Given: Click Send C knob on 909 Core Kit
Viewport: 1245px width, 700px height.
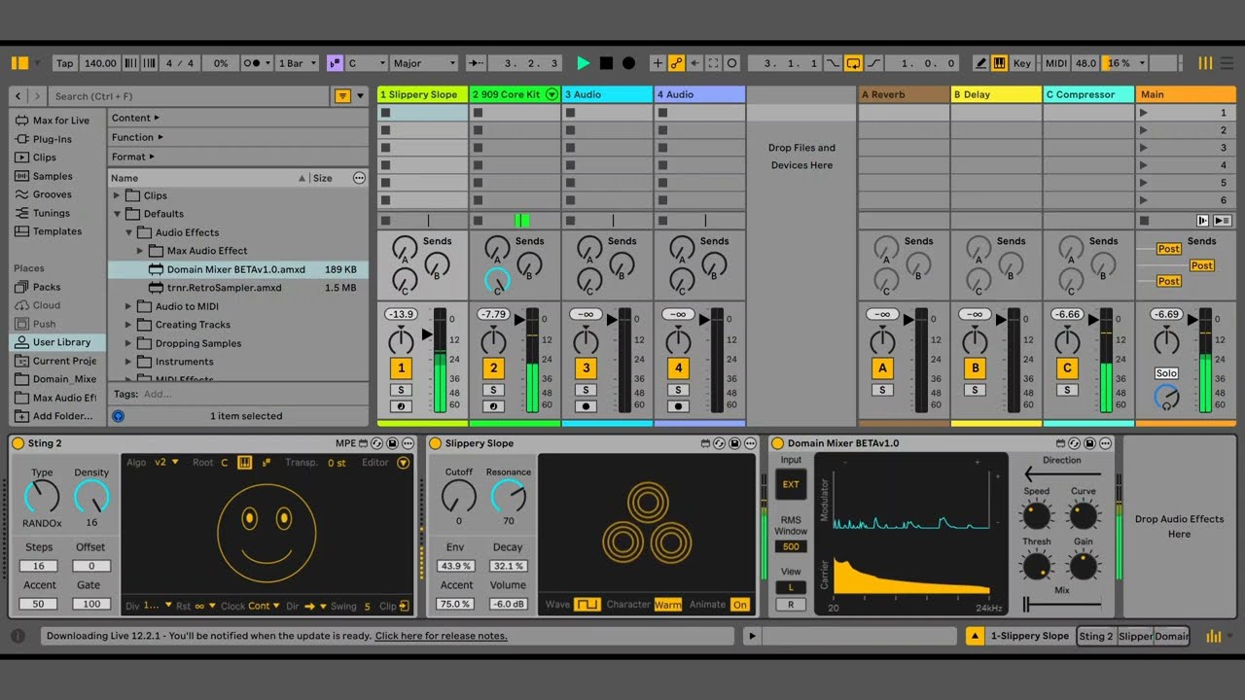Looking at the screenshot, I should (496, 281).
